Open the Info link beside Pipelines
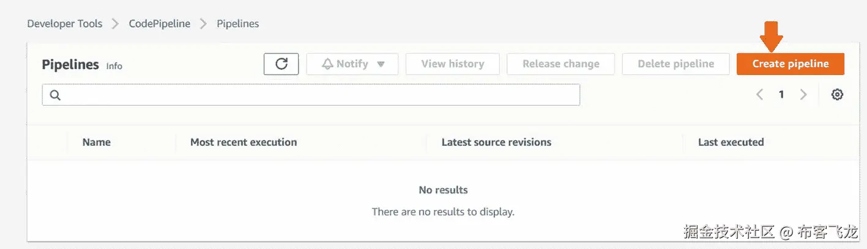This screenshot has width=867, height=249. 114,66
